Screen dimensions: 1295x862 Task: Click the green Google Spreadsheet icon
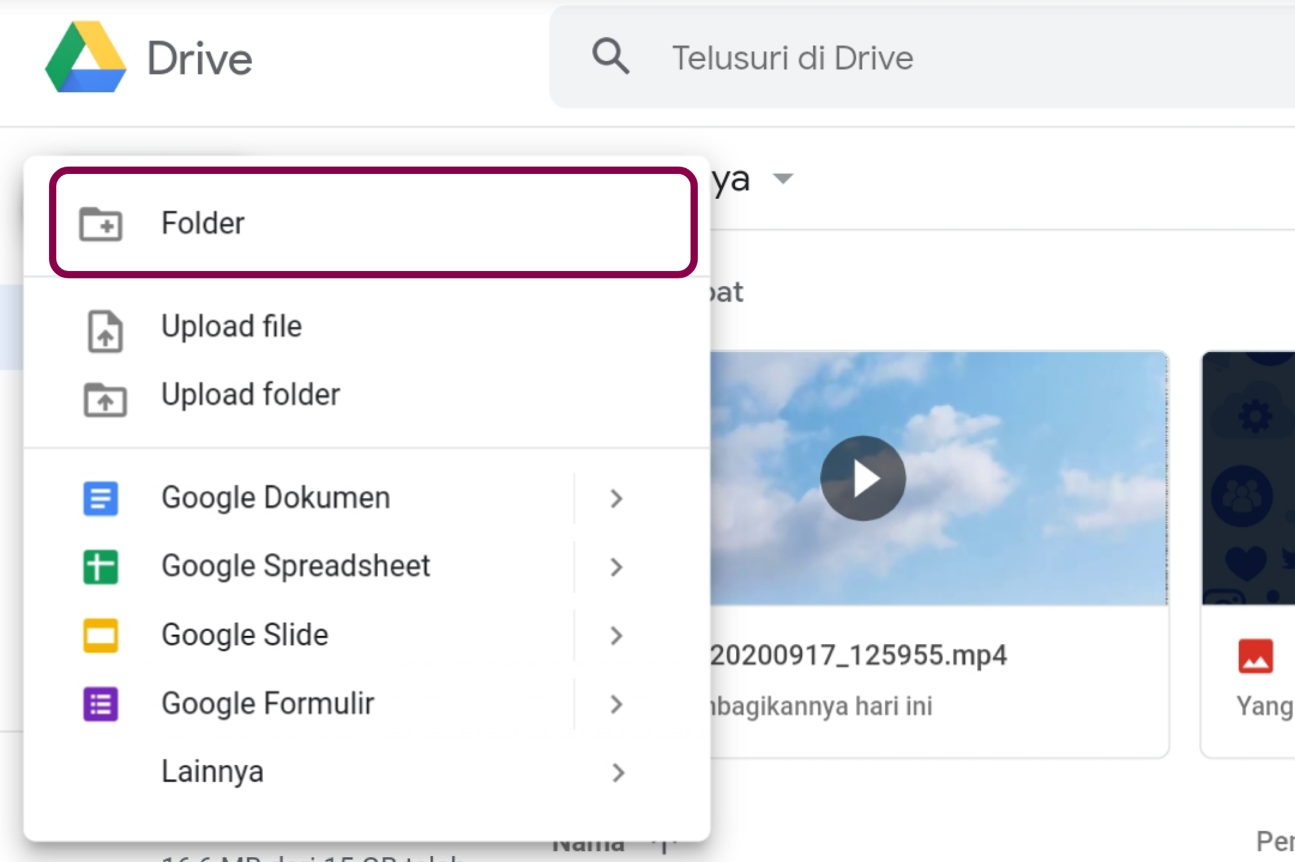pos(101,567)
